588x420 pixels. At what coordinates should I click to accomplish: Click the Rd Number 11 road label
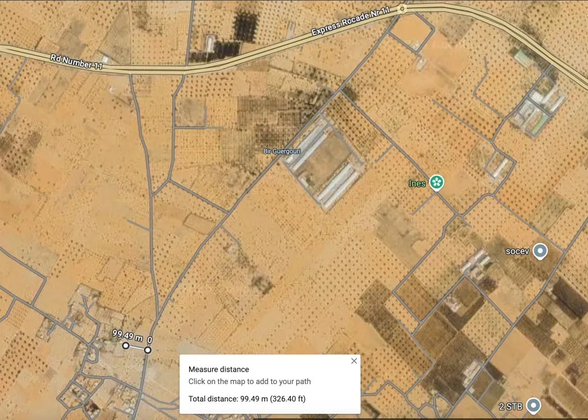(x=76, y=61)
